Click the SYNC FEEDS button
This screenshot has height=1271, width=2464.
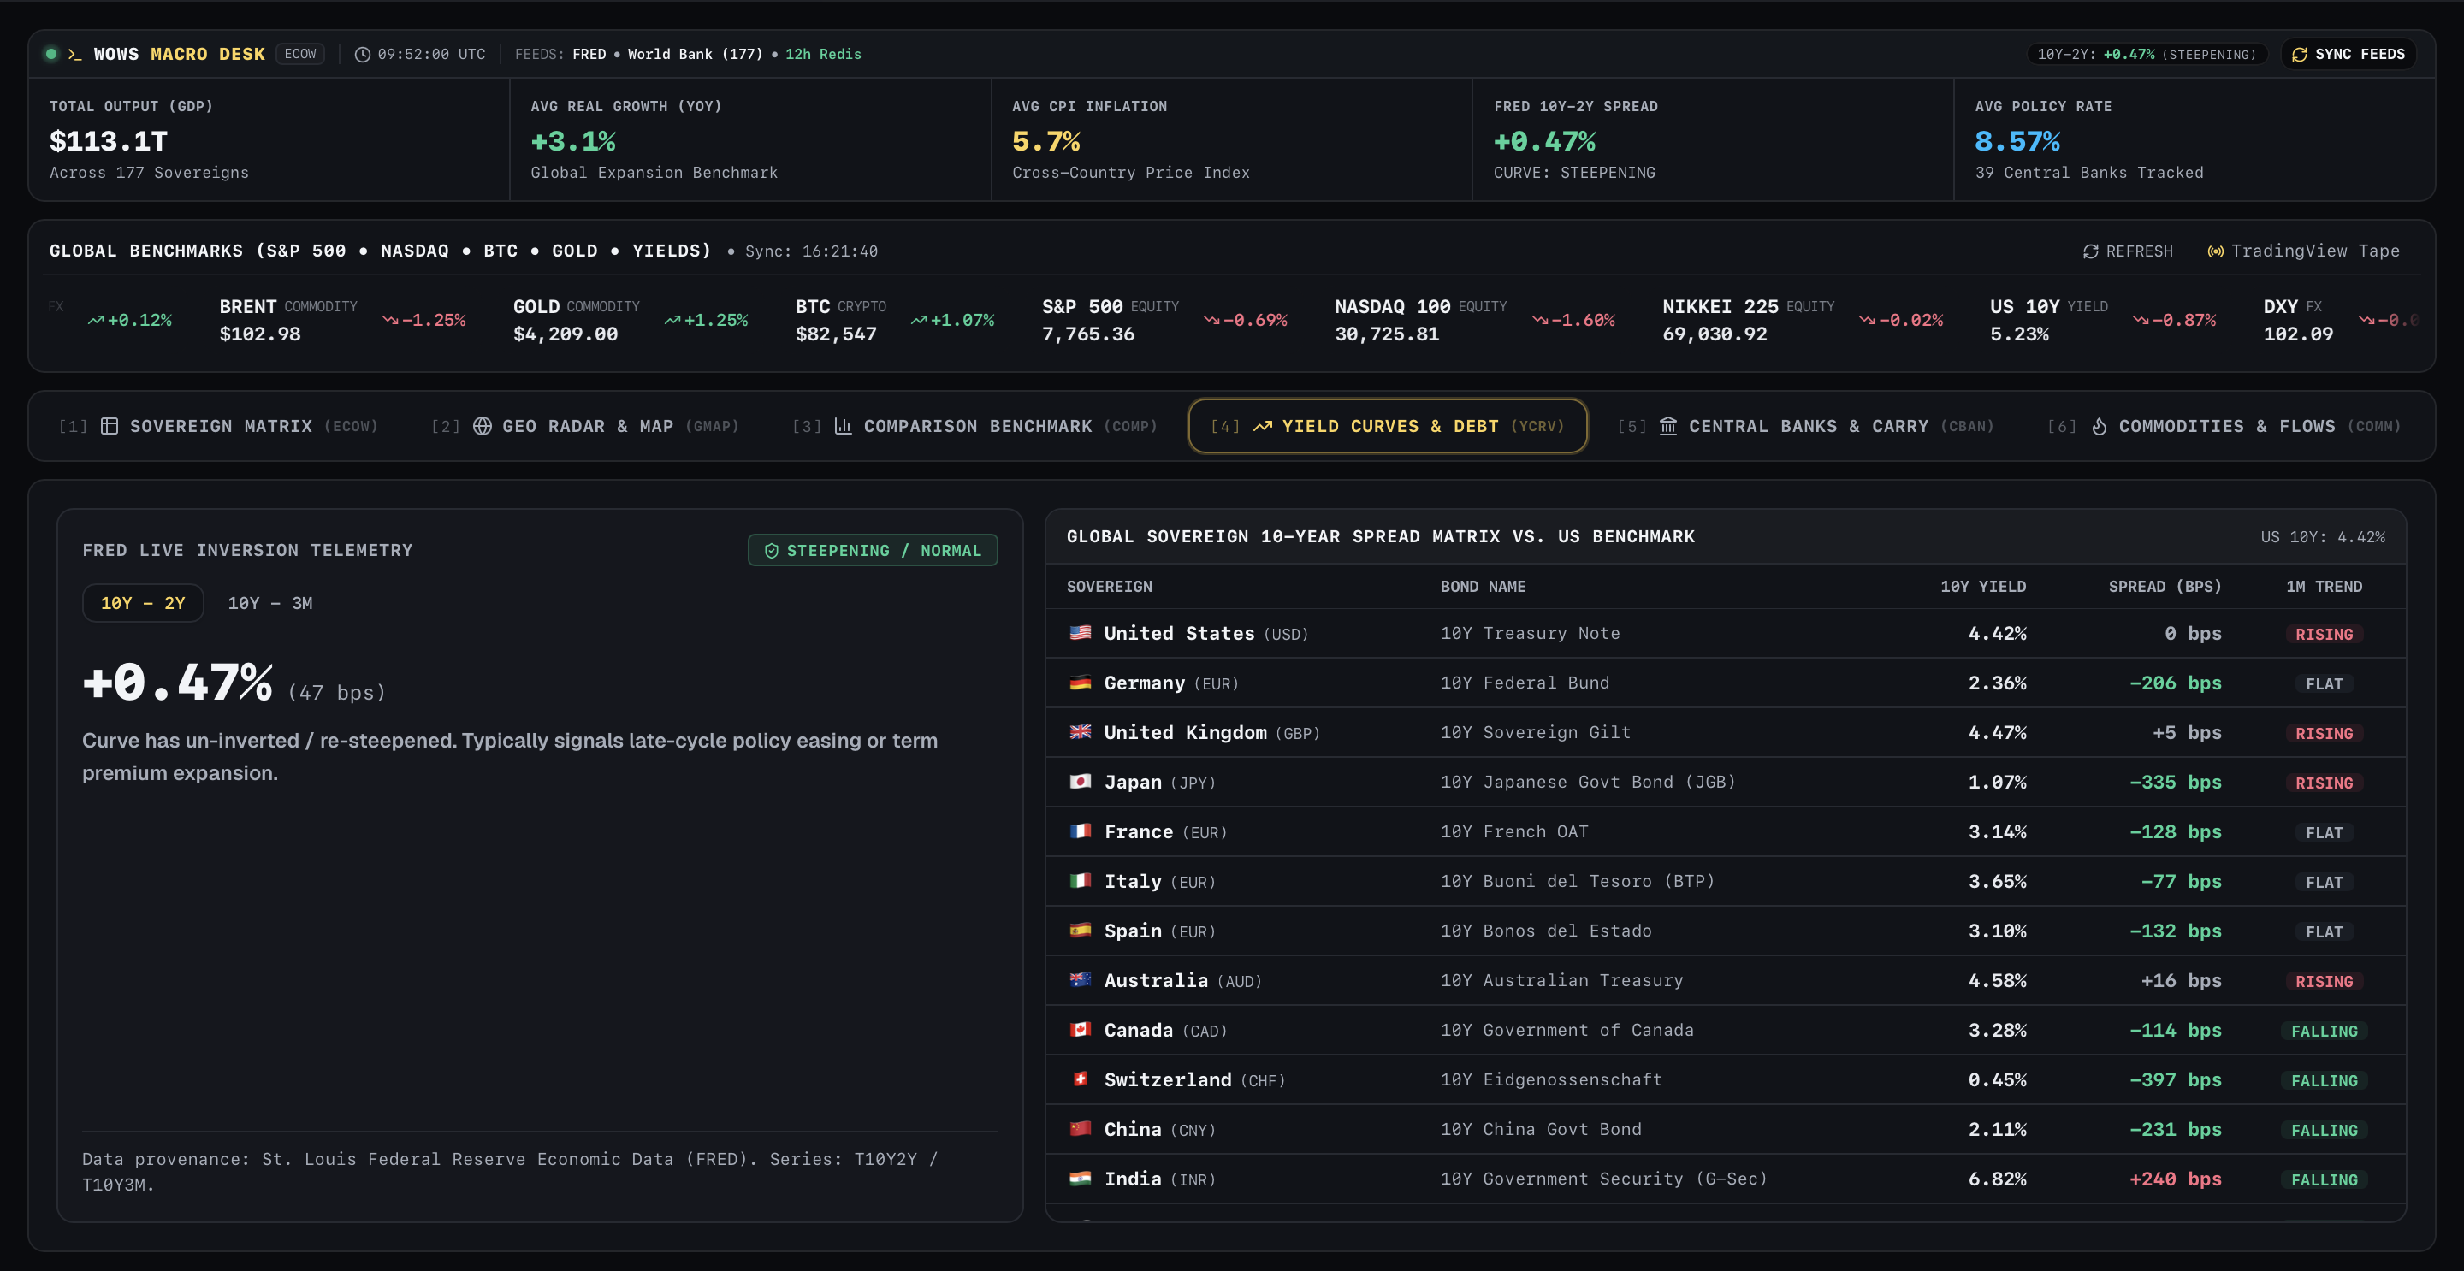[2348, 55]
